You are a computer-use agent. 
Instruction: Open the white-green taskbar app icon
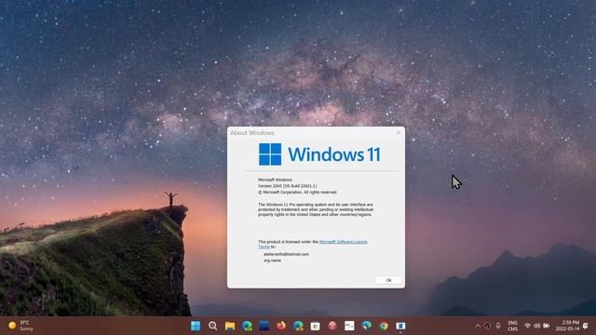pyautogui.click(x=315, y=326)
